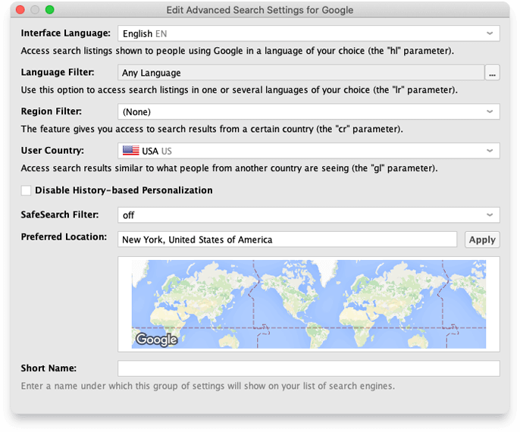Open the SafeSearch Filter dropdown
520x432 pixels.
coord(309,215)
